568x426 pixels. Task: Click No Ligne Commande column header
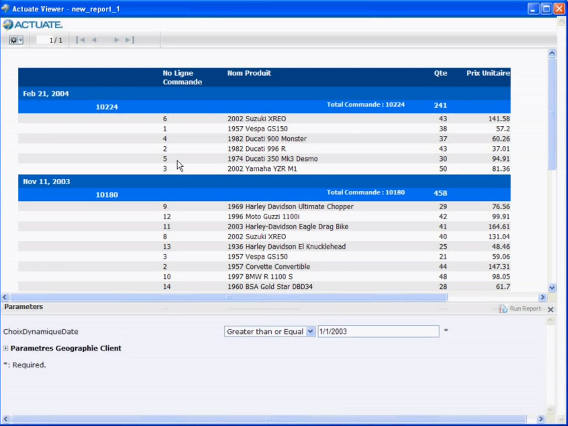click(182, 77)
